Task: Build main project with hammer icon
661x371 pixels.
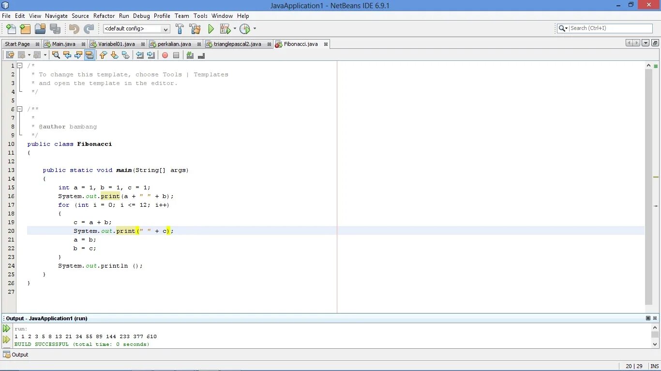Action: [x=180, y=29]
